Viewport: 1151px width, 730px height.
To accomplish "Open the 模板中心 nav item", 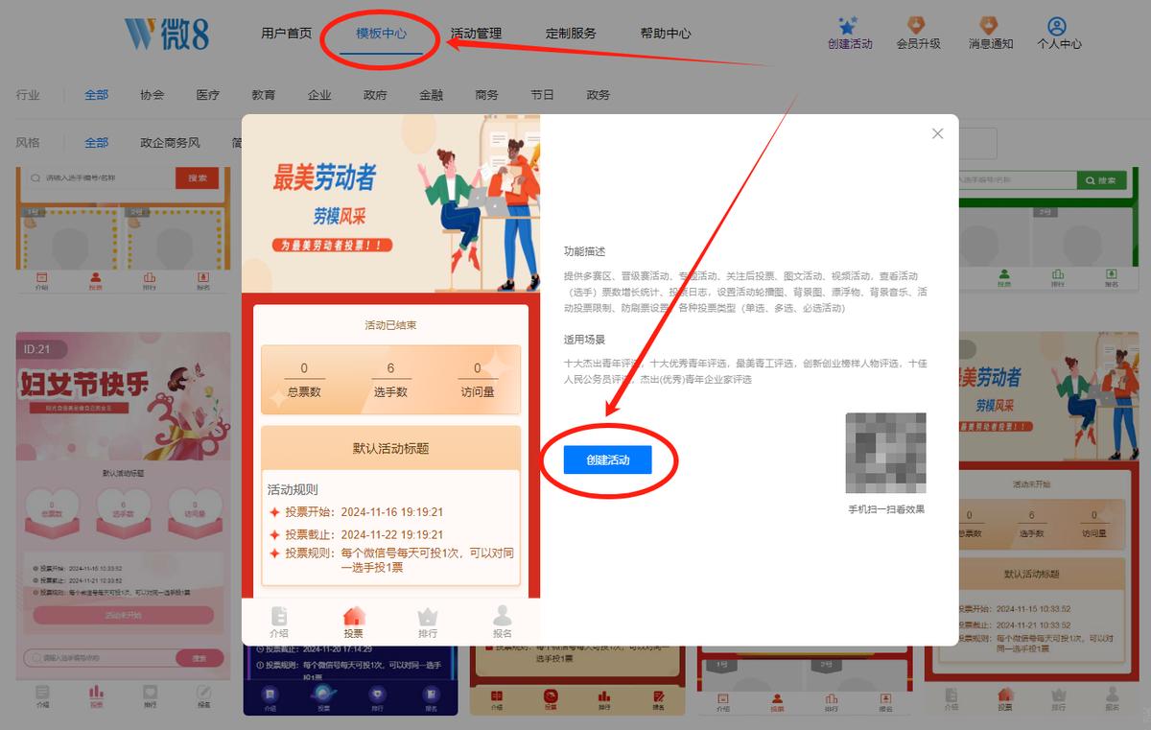I will [x=381, y=34].
